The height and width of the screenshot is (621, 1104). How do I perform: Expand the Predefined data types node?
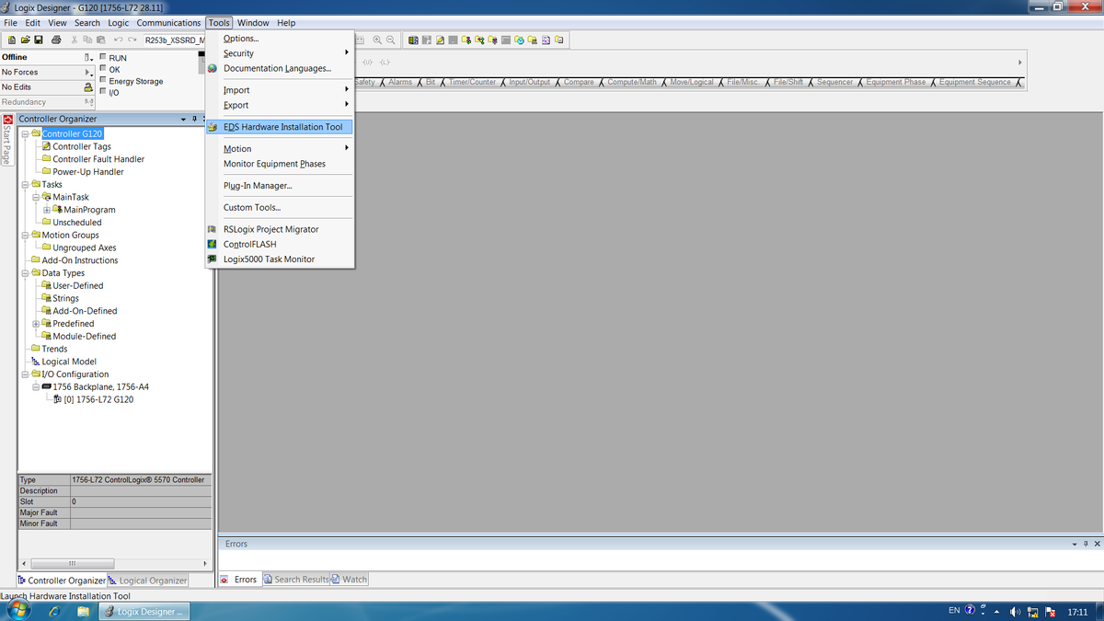pos(36,324)
